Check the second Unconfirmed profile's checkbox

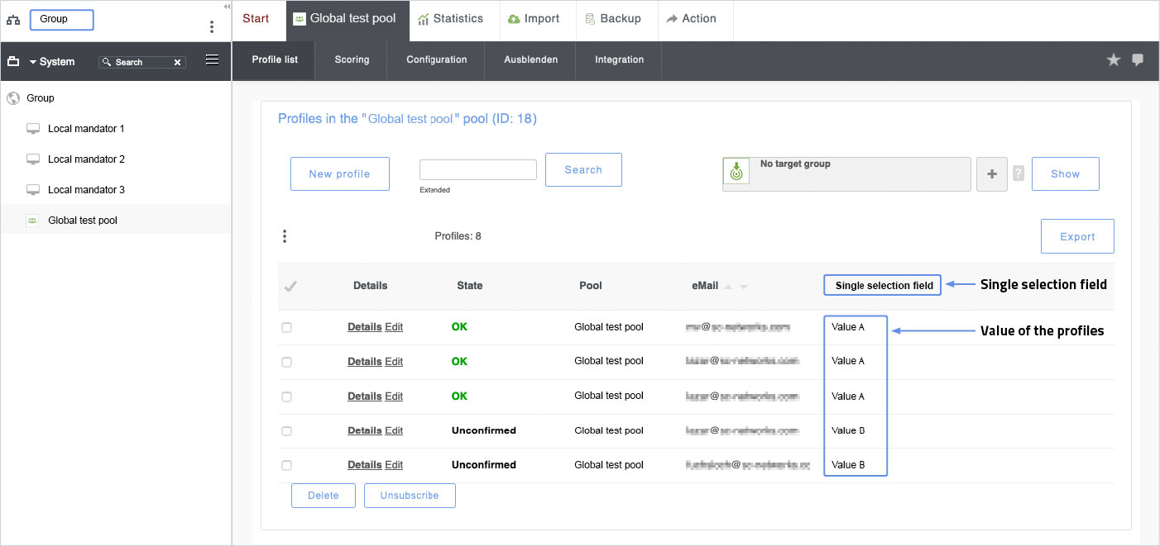pos(287,465)
